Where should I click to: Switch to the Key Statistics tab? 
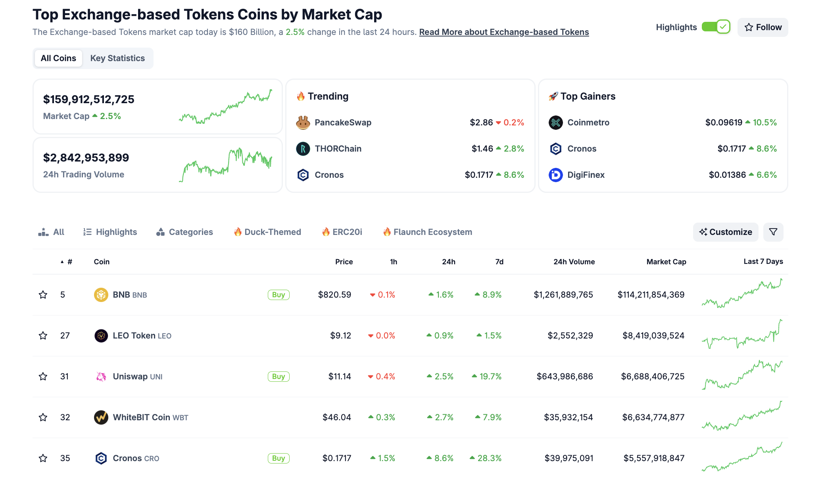pos(117,58)
